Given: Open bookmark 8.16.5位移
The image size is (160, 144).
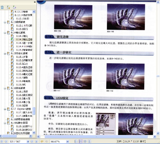Looking at the screenshot, I should 22,106.
